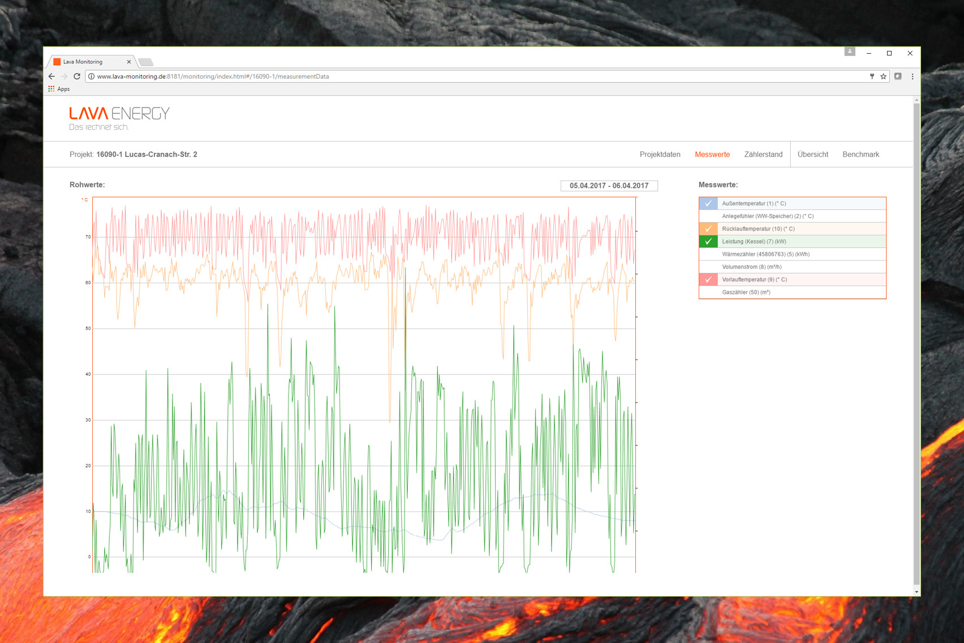964x643 pixels.
Task: Click the browser back arrow
Action: (51, 76)
